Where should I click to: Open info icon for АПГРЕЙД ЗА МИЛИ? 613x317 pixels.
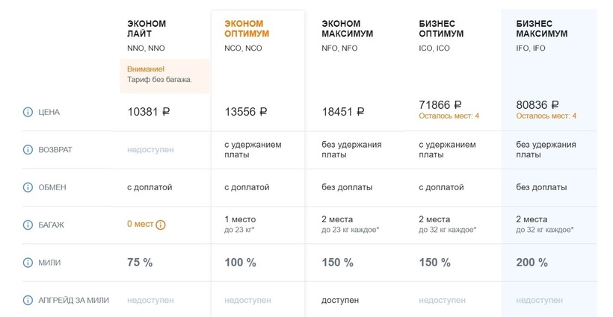[x=28, y=300]
